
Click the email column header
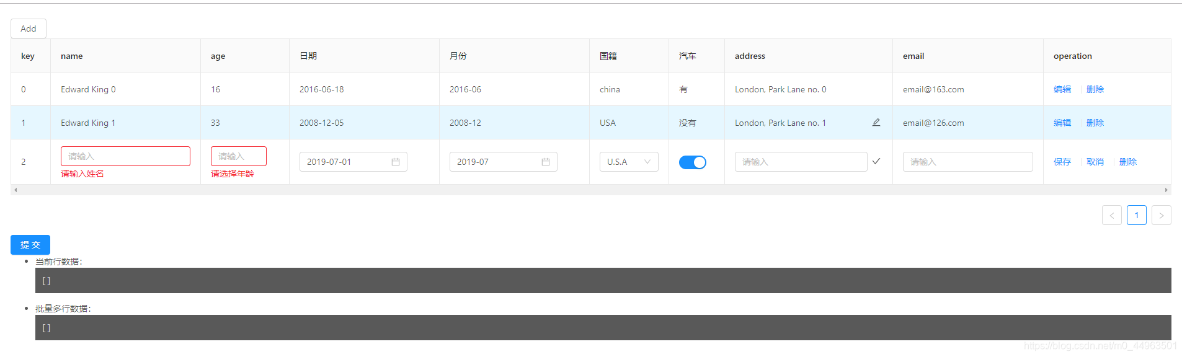click(x=968, y=56)
